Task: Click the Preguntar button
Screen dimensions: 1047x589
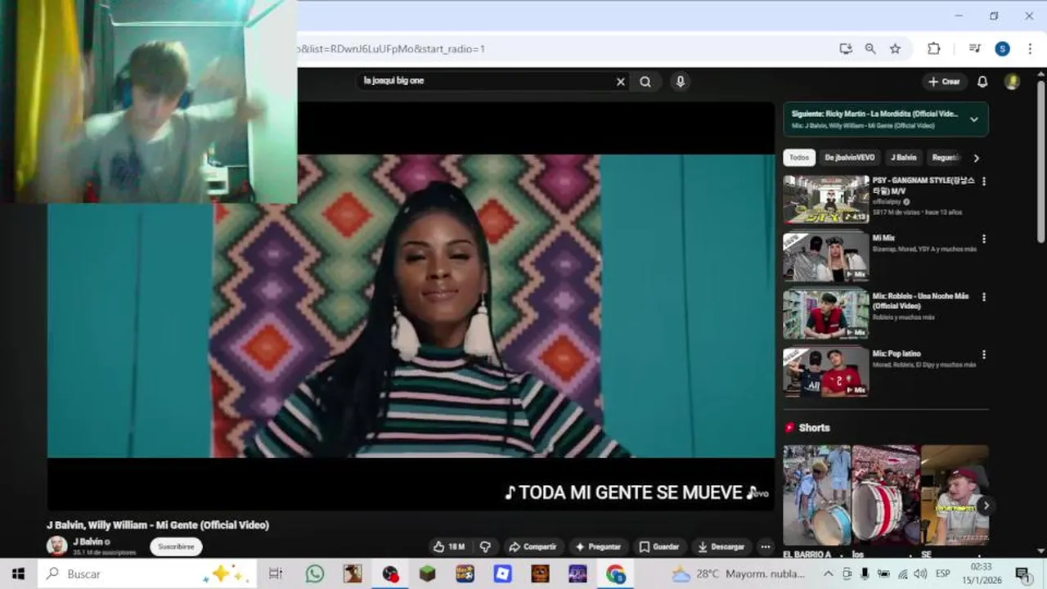Action: coord(598,546)
